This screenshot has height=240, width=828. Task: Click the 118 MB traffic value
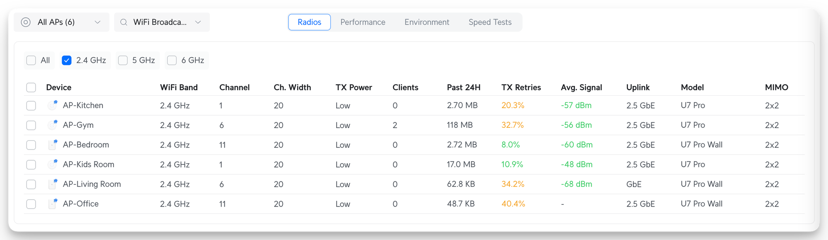point(460,125)
